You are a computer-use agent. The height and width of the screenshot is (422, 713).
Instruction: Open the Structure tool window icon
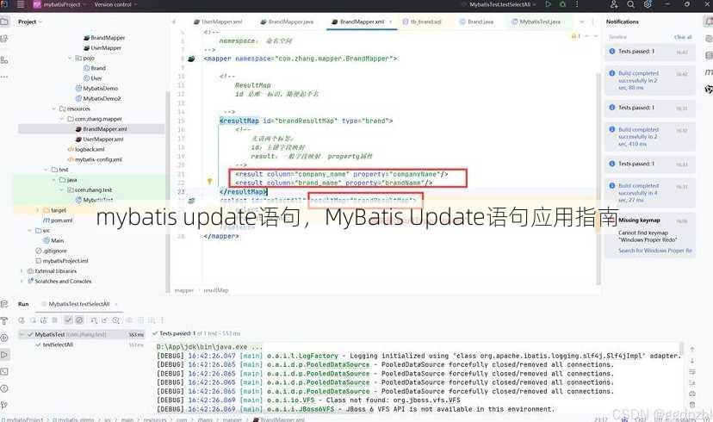(4, 60)
